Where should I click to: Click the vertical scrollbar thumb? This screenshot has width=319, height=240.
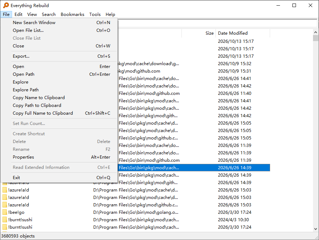[315, 38]
